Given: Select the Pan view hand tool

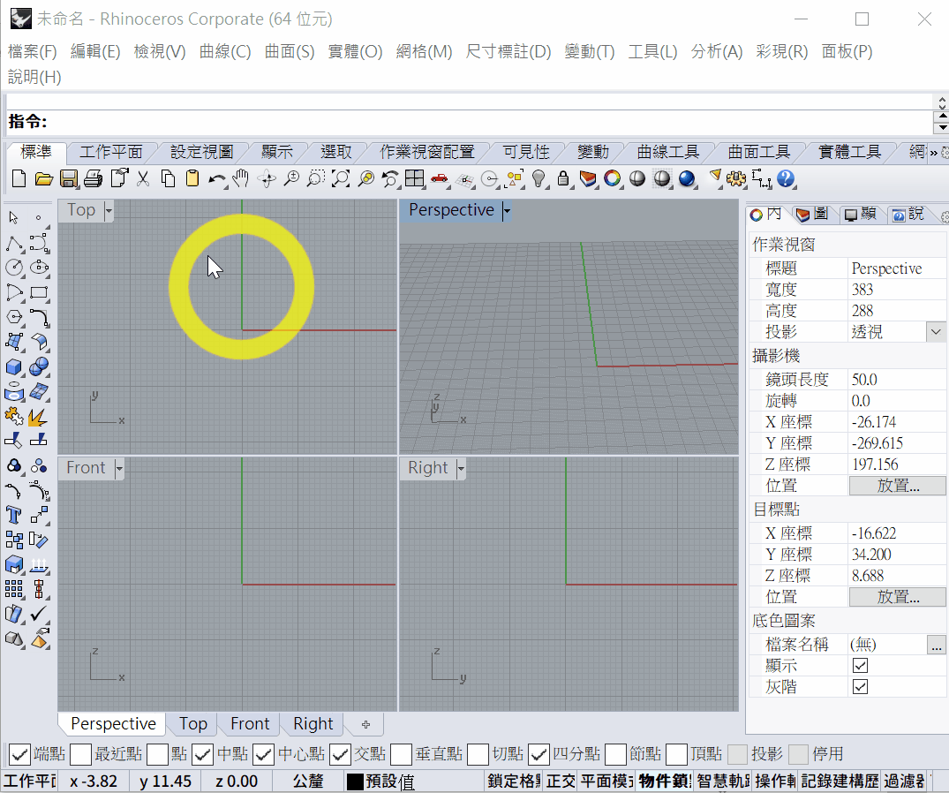Looking at the screenshot, I should (x=241, y=179).
